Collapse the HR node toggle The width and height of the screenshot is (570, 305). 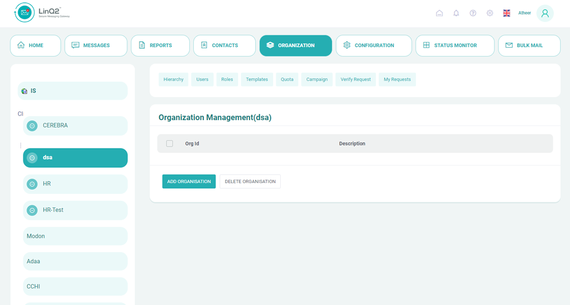coord(32,184)
